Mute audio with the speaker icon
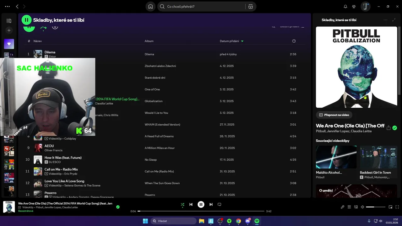Viewport: 402px width, 226px height. 362,207
